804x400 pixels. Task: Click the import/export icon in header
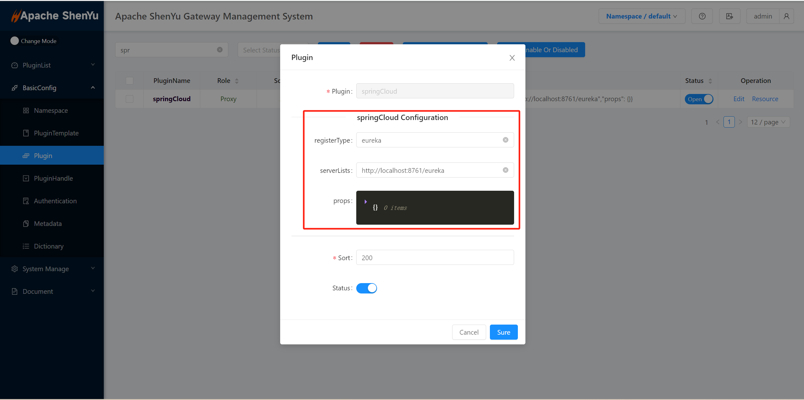[x=729, y=16]
